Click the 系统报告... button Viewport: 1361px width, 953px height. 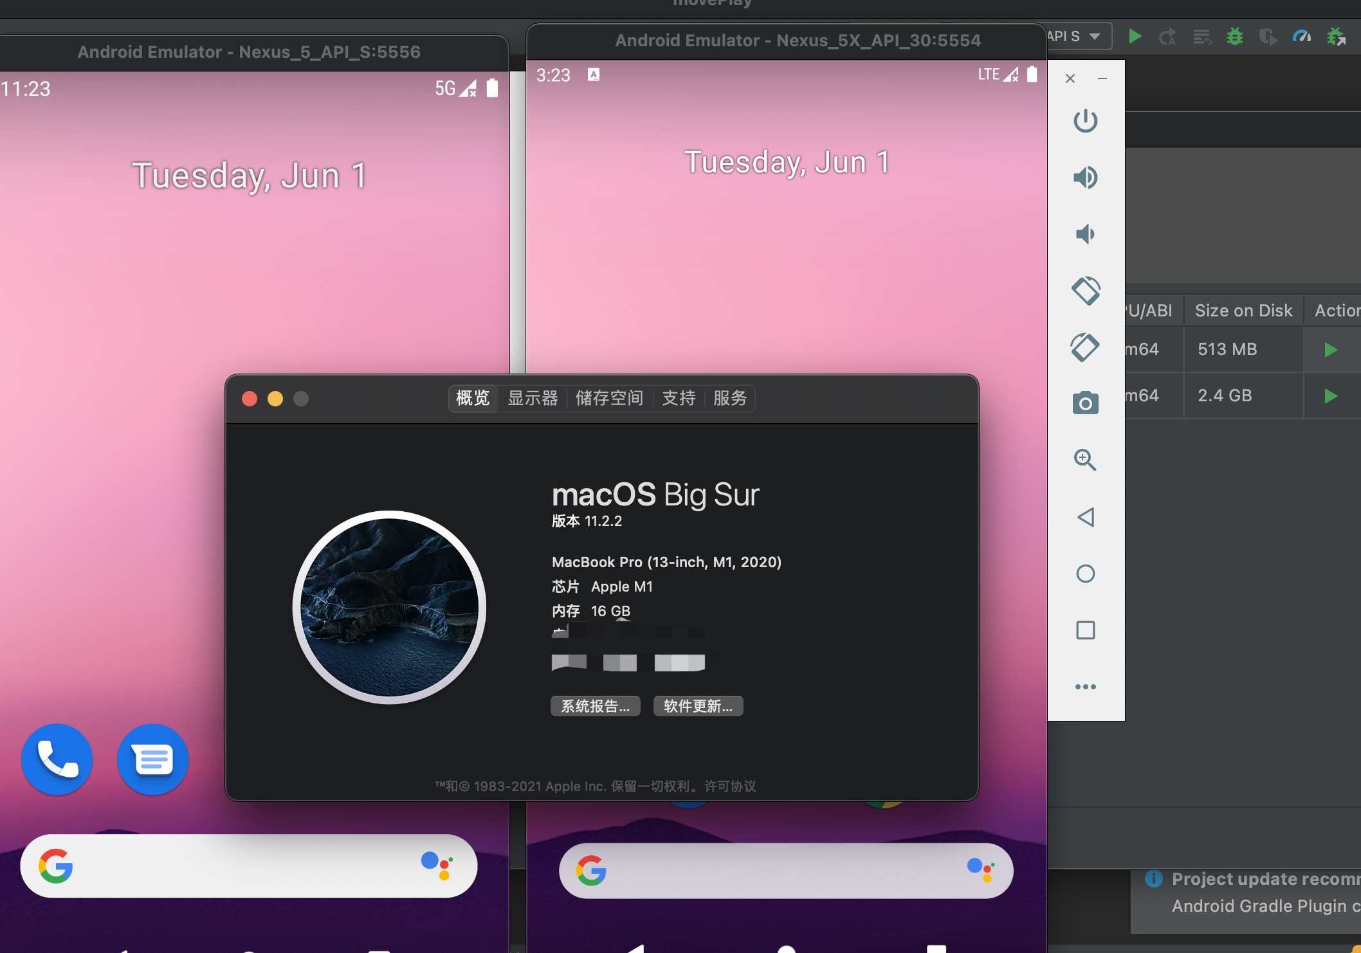click(595, 706)
